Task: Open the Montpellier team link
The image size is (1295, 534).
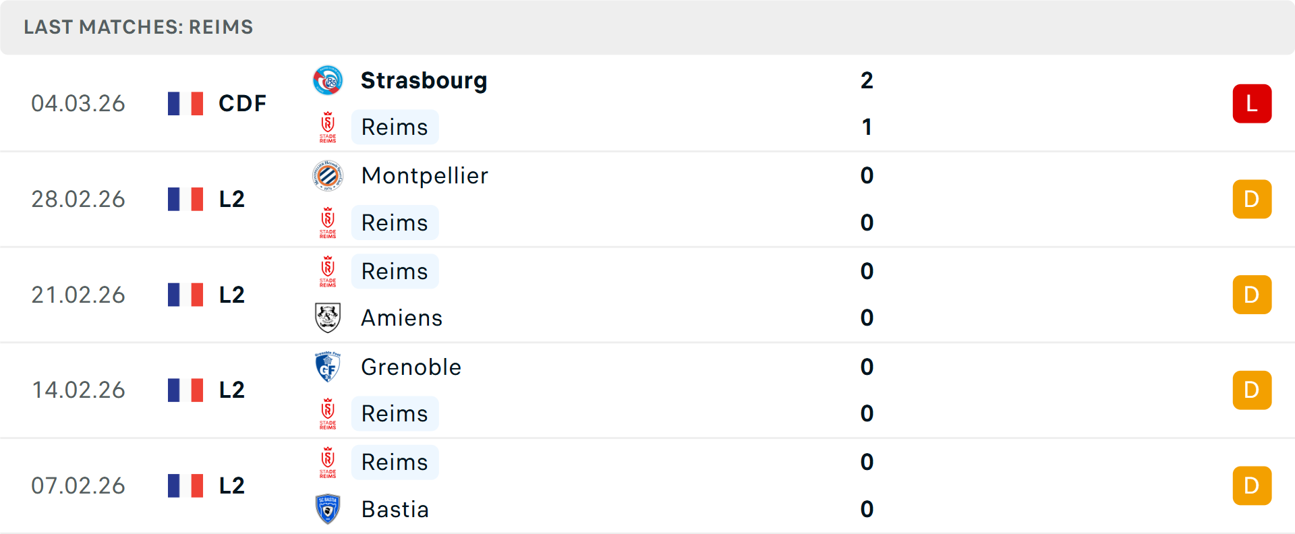Action: pos(424,176)
